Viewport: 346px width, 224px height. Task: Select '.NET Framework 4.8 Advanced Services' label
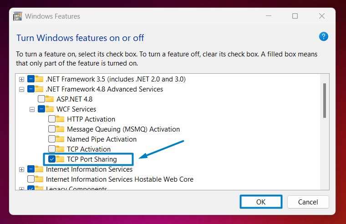click(104, 89)
